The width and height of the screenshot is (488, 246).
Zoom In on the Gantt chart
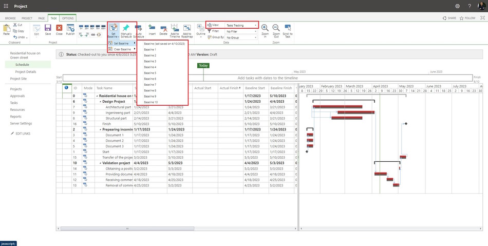pos(265,30)
